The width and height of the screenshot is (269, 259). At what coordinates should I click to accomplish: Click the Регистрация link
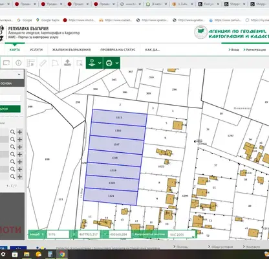click(256, 50)
